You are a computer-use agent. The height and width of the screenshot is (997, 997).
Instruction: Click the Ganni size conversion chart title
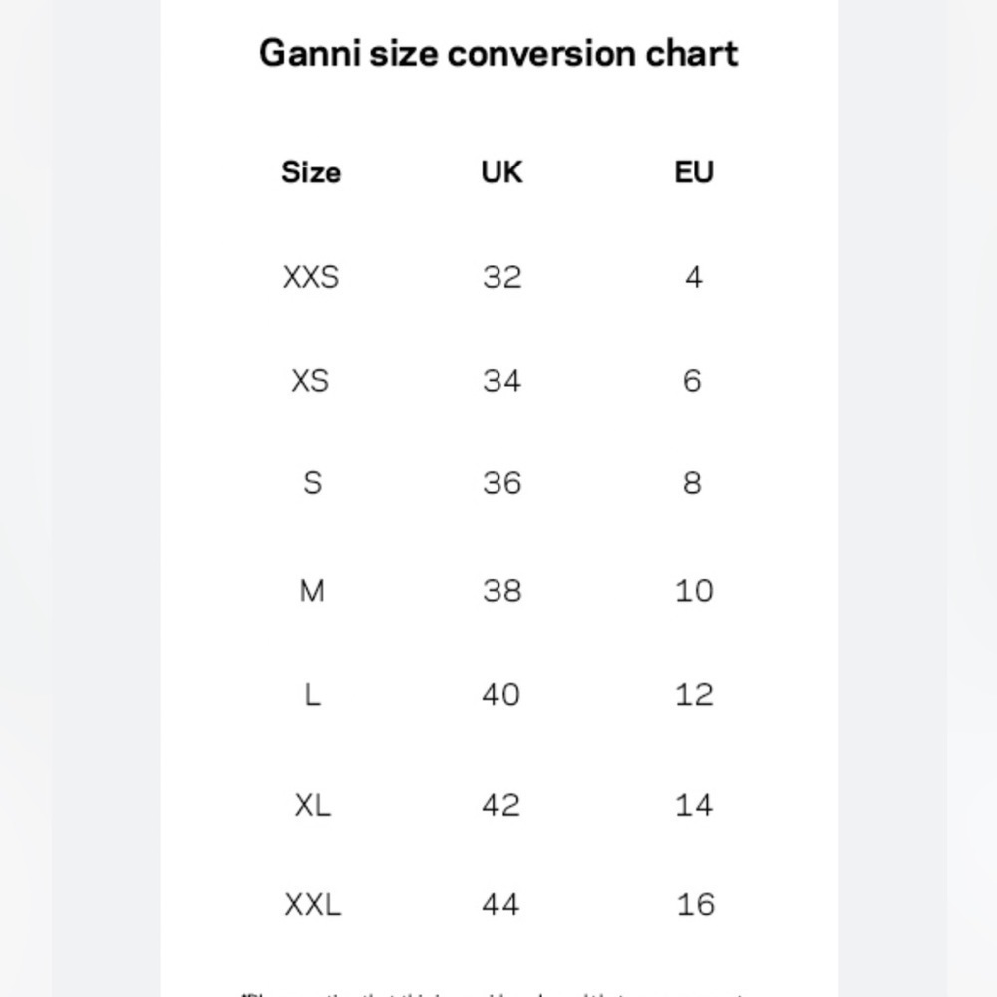498,53
